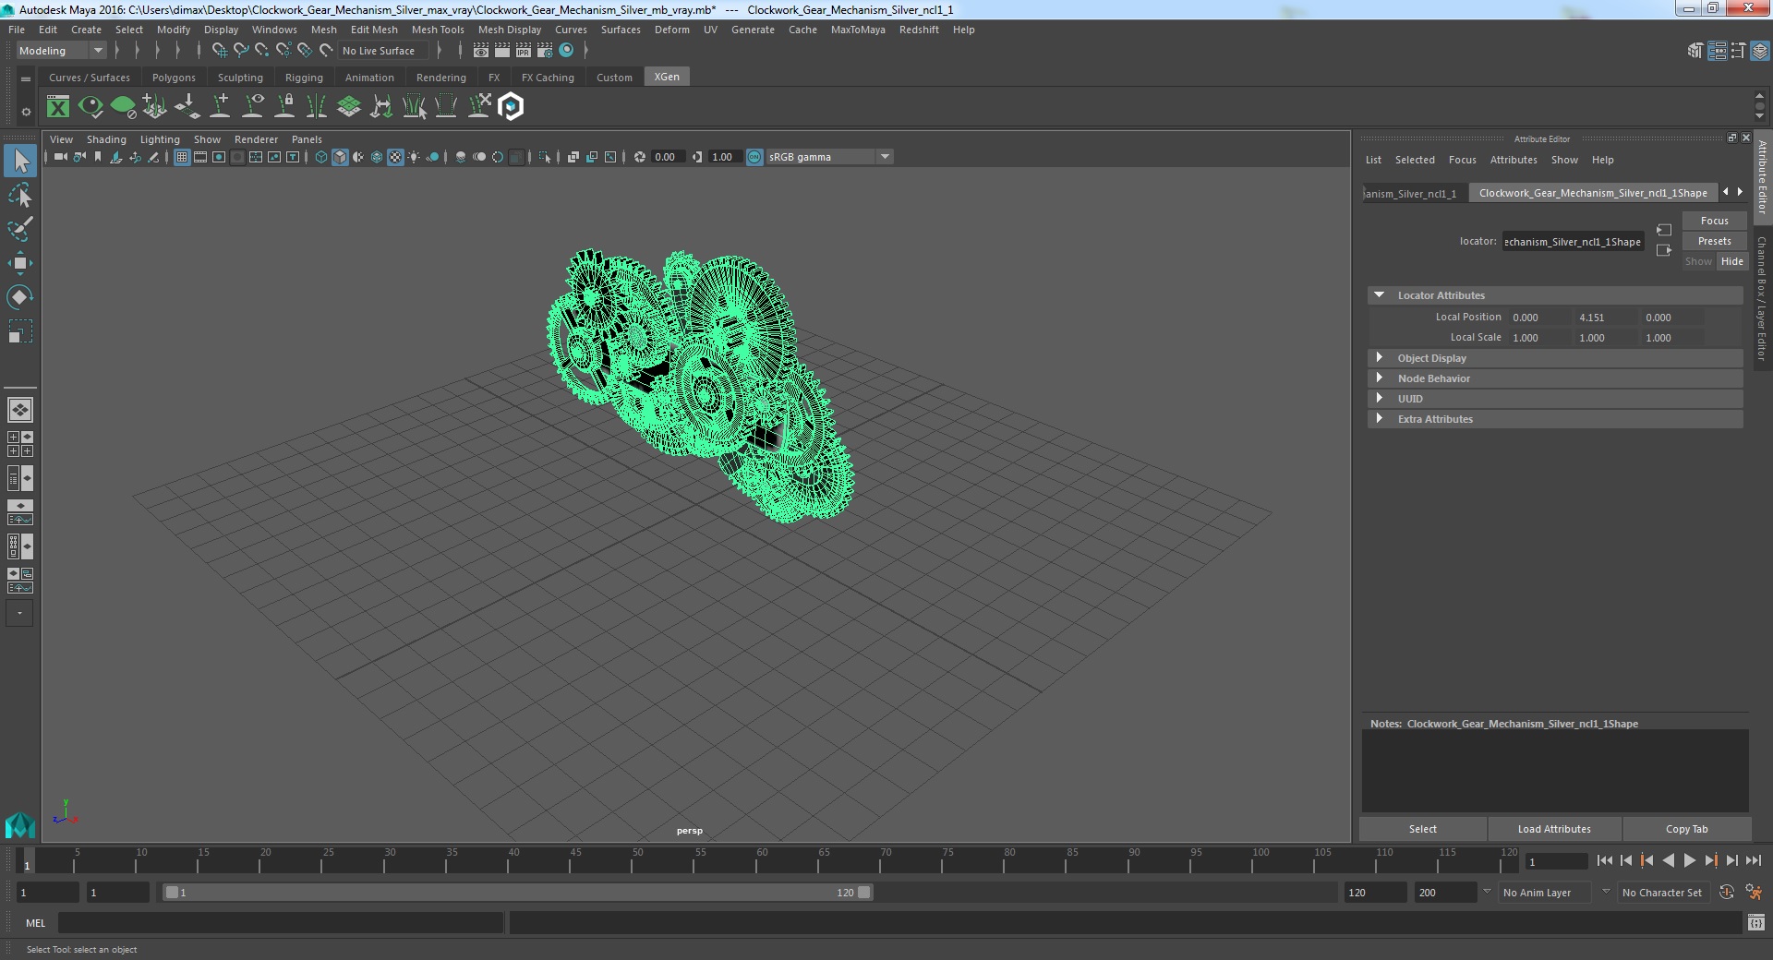Click the Load Attributes button
The height and width of the screenshot is (960, 1773).
1554,829
